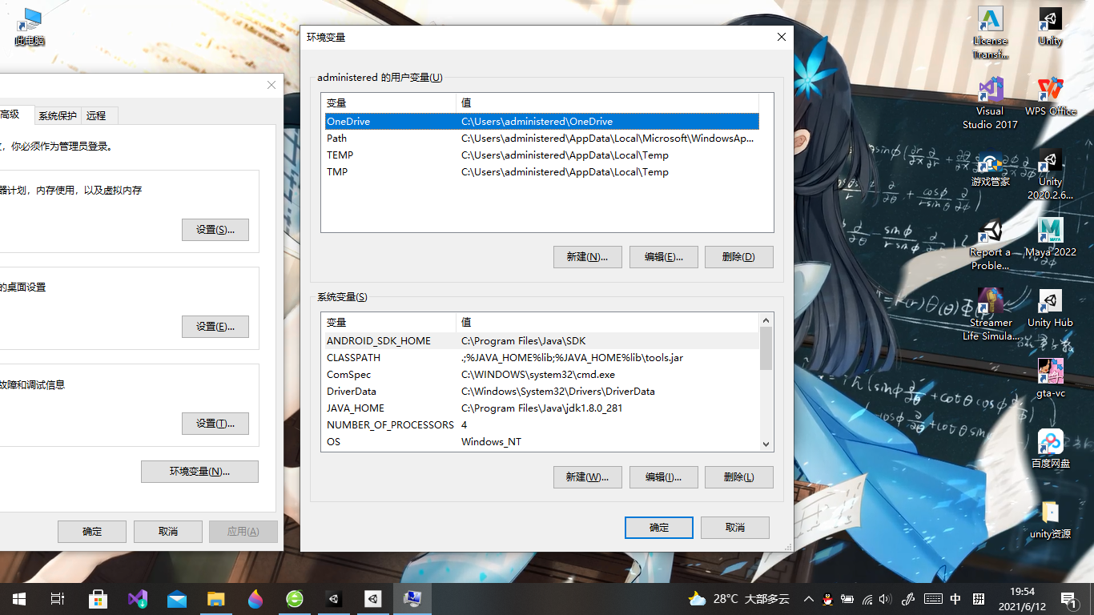This screenshot has height=615, width=1094.
Task: Open the Windows Start menu
Action: pyautogui.click(x=19, y=599)
